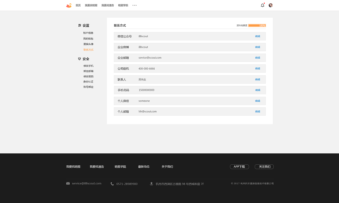Screen dimensions: 339x203
Task: Click the user avatar in the header
Action: 270,5
